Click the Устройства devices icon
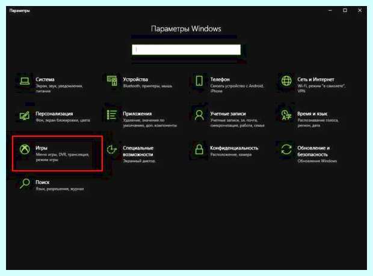The width and height of the screenshot is (373, 276). 112,81
